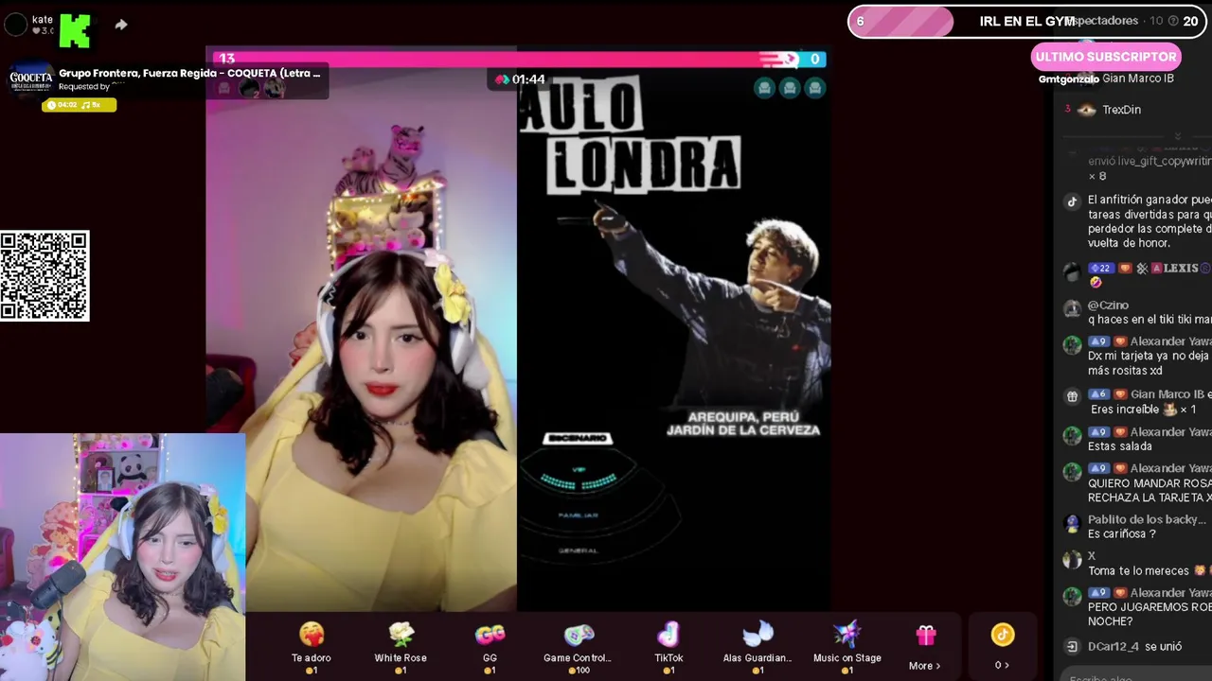1212x681 pixels.
Task: Open kate's profile avatar
Action: click(x=16, y=25)
